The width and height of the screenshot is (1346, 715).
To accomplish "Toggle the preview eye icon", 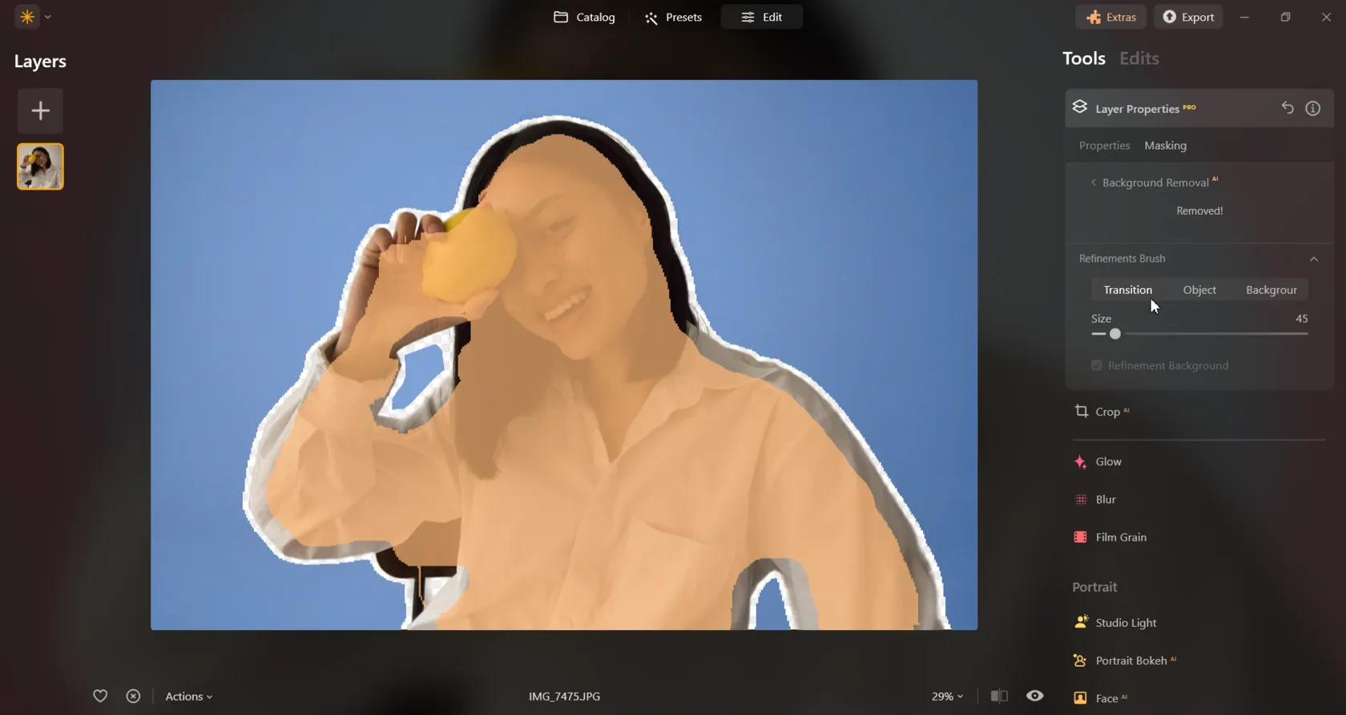I will point(1035,696).
